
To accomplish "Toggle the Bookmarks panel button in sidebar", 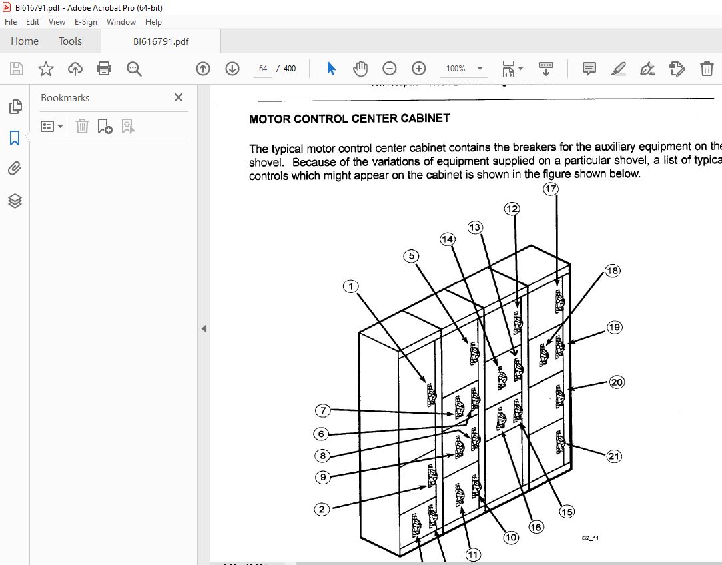I will point(15,138).
